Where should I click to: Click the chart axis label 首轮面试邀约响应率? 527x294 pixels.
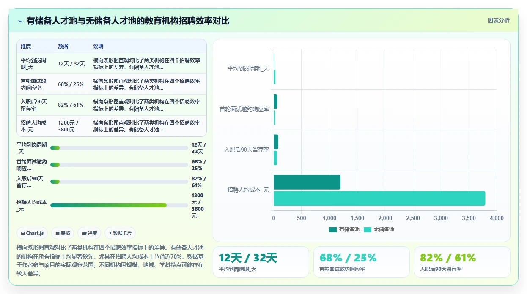(244, 109)
